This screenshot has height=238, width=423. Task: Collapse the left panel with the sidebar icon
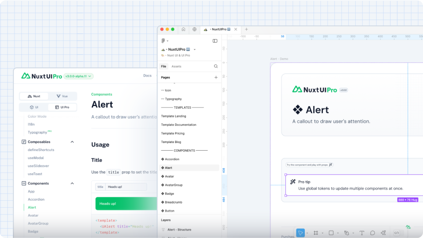coord(215,41)
